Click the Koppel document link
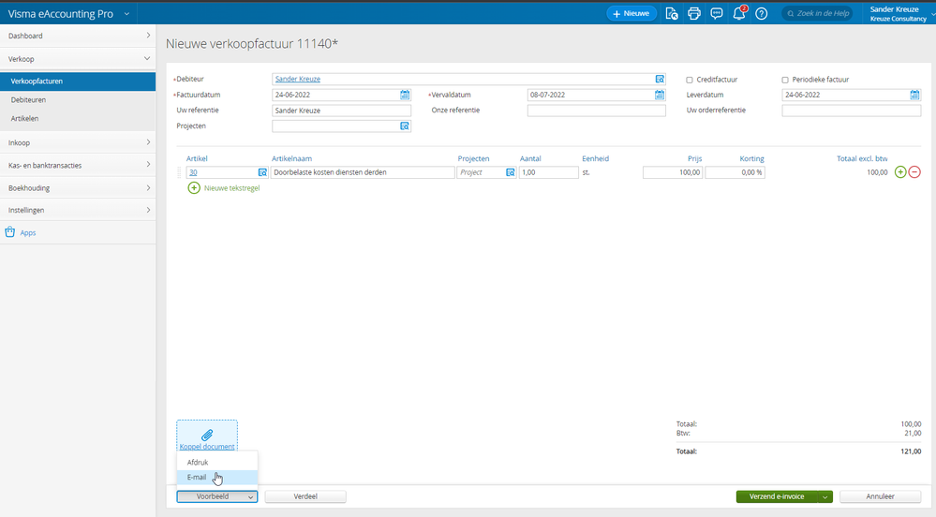 tap(207, 447)
